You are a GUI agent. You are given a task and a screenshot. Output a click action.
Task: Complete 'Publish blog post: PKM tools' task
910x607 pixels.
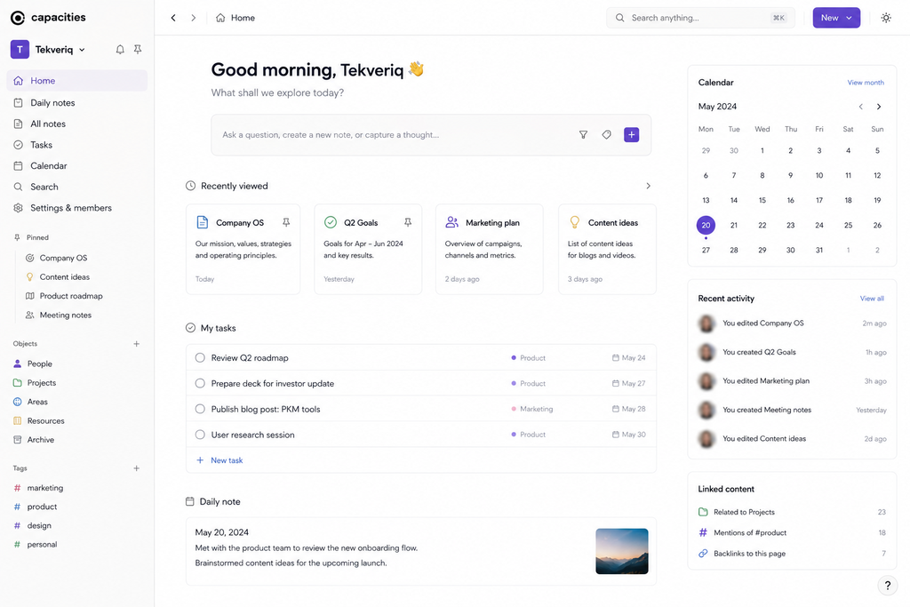point(200,409)
